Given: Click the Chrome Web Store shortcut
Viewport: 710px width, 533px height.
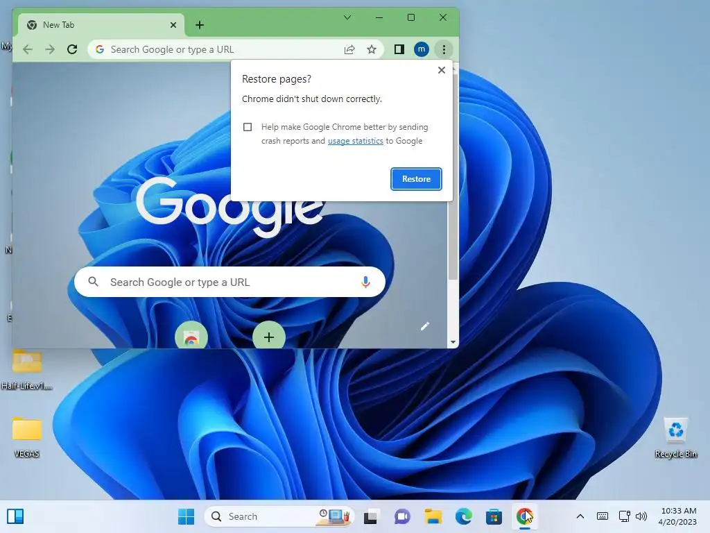Looking at the screenshot, I should 191,337.
